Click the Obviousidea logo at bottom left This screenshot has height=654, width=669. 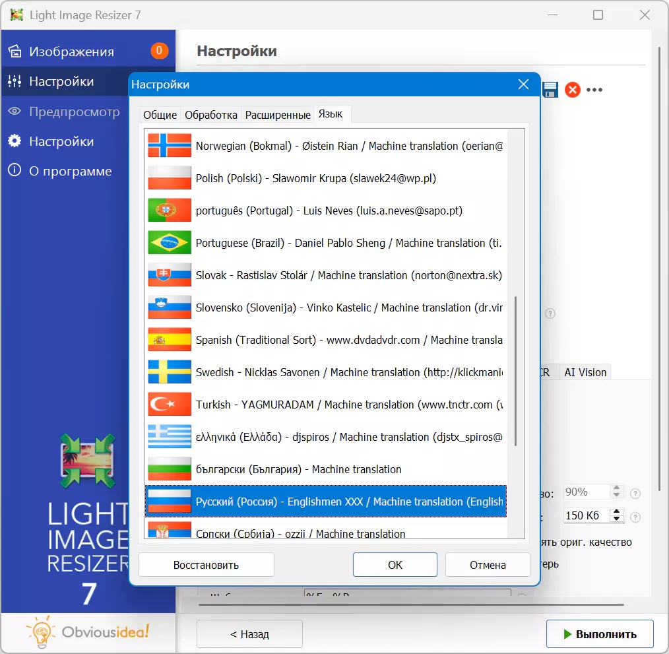click(x=88, y=632)
